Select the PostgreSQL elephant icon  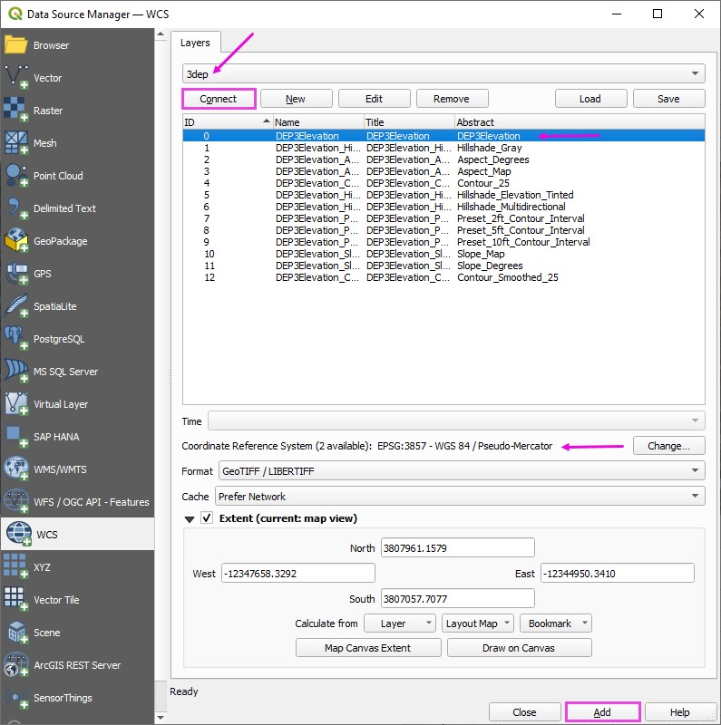point(17,339)
